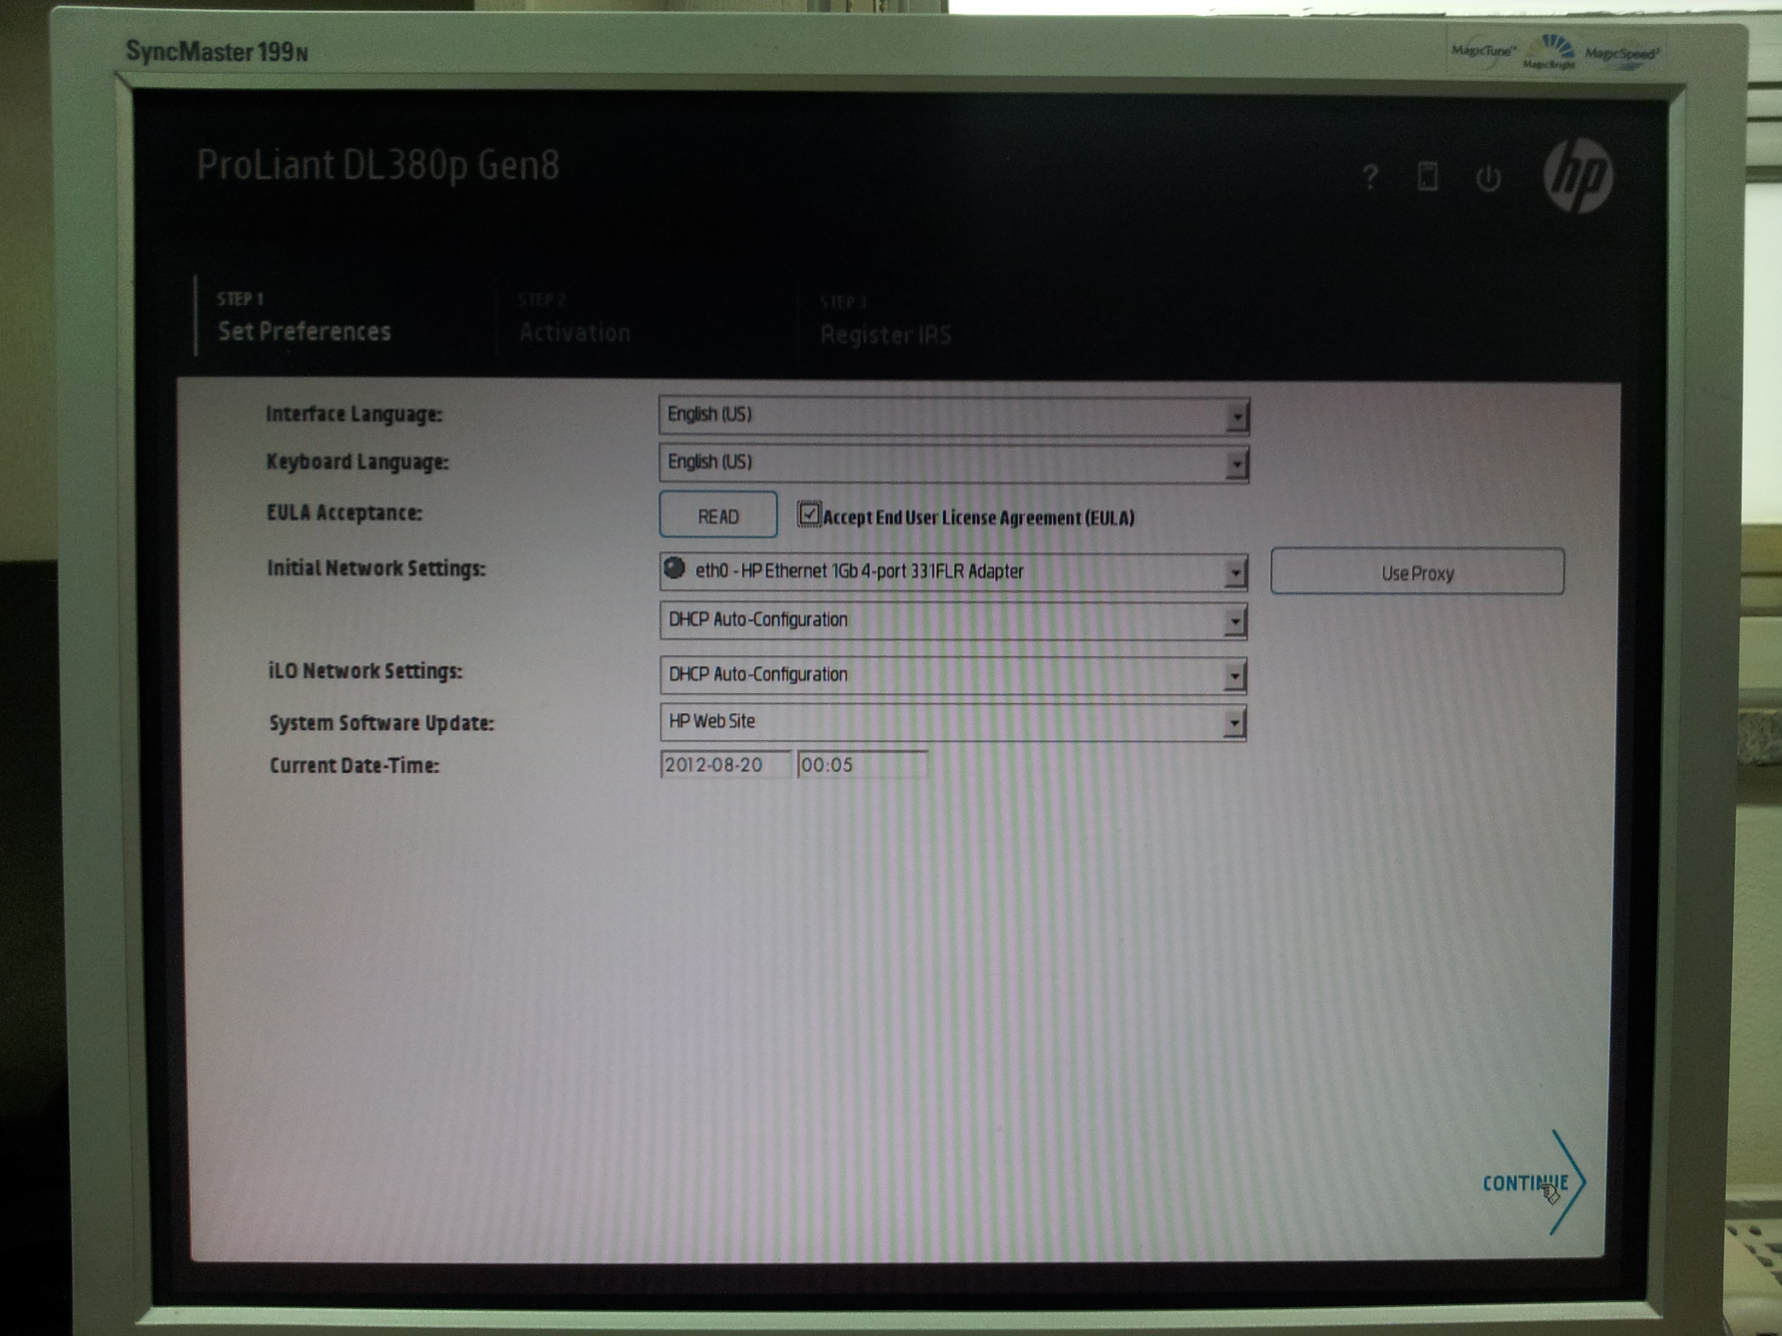Click the system information document icon
Viewport: 1782px width, 1336px height.
click(x=1428, y=176)
